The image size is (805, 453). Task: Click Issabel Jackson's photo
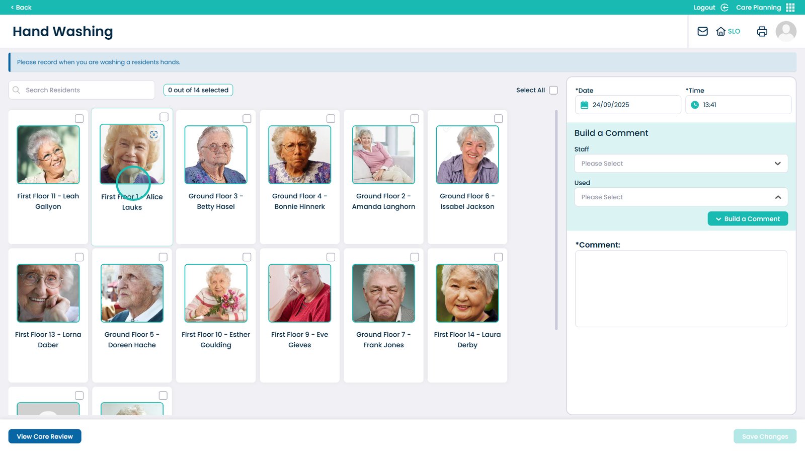467,155
